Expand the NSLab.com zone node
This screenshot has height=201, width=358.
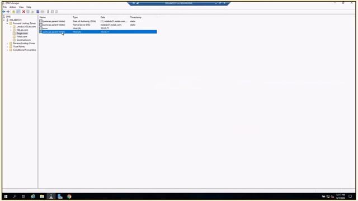(11, 30)
